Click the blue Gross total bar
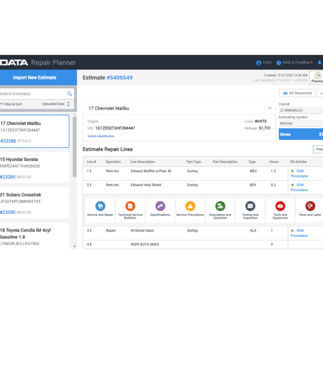 pos(301,135)
